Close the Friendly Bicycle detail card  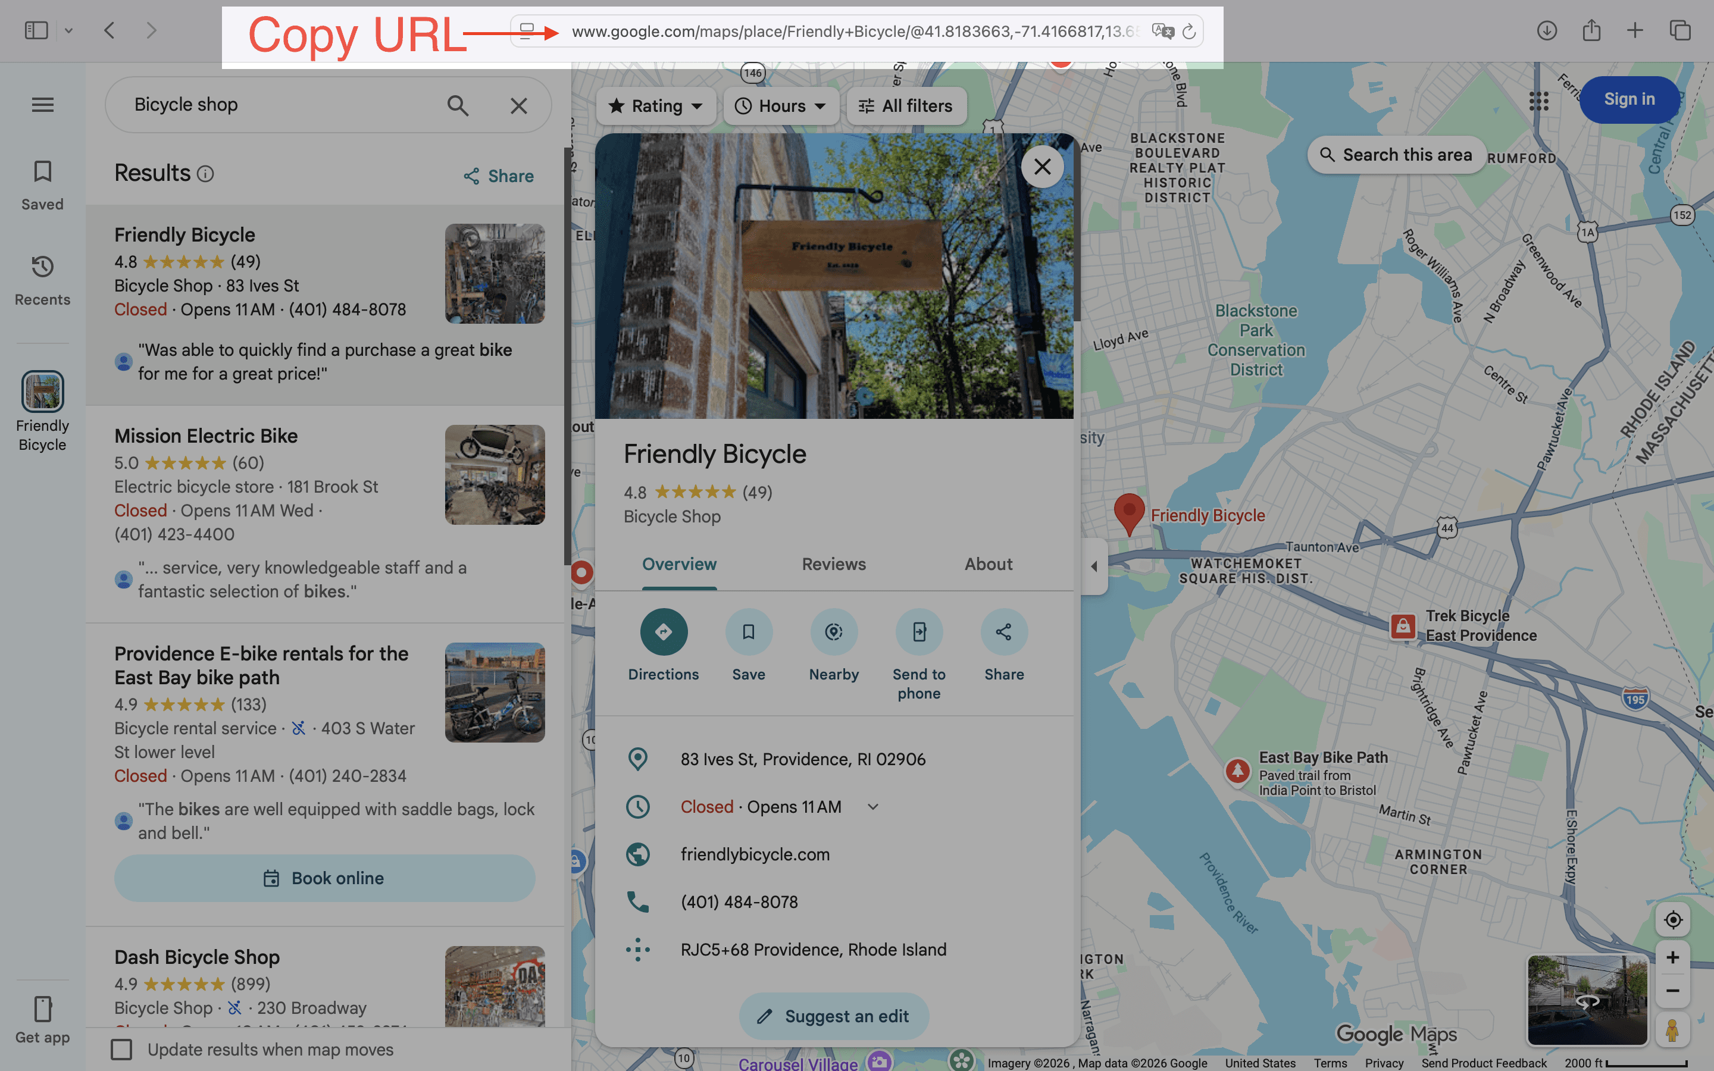[x=1042, y=167]
